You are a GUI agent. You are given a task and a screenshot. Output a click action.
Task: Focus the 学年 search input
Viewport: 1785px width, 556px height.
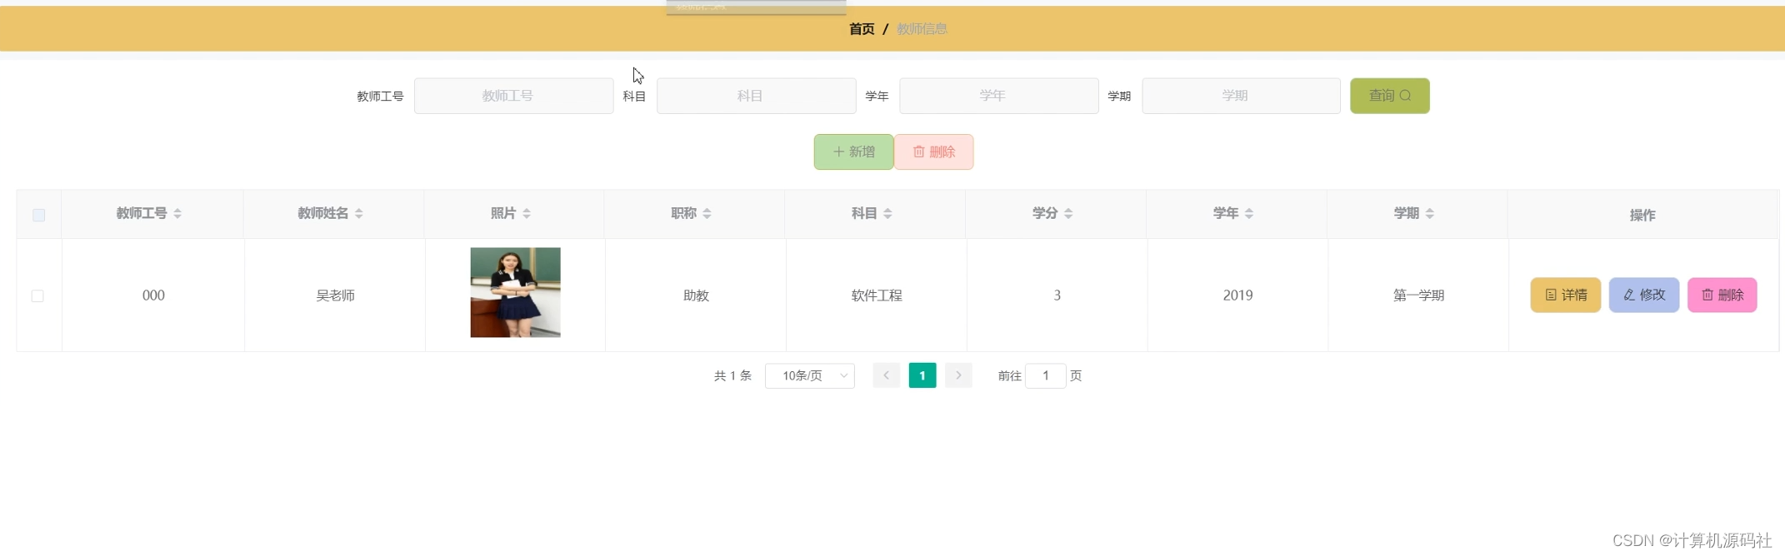pyautogui.click(x=998, y=96)
